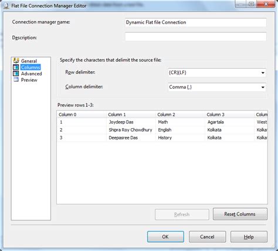
Task: Click the row 2 number cell
Action: point(82,130)
